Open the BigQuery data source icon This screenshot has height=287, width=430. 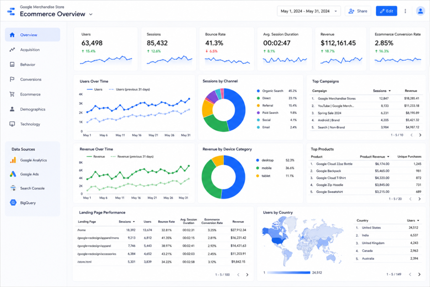(13, 203)
